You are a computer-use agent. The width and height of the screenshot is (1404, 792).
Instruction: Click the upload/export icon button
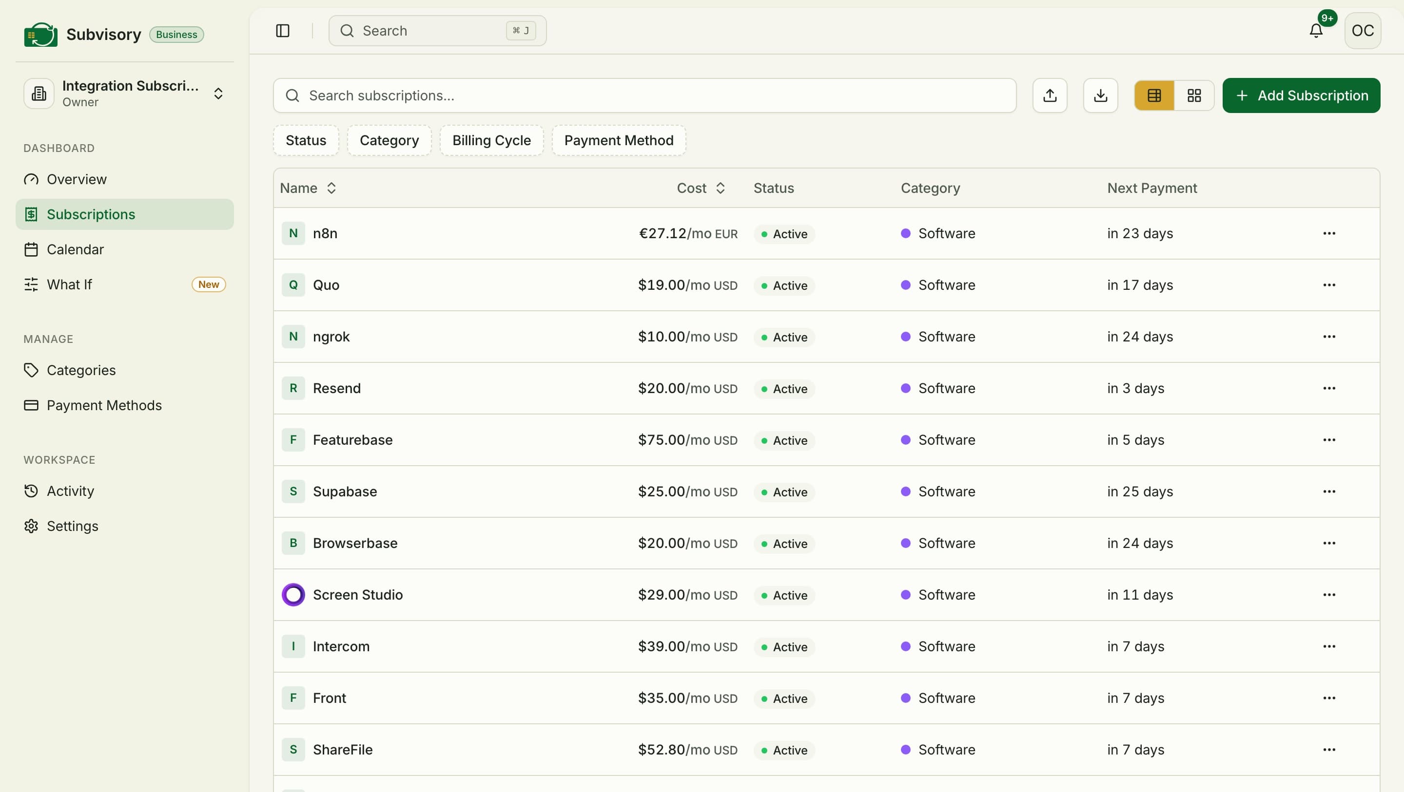[1050, 95]
